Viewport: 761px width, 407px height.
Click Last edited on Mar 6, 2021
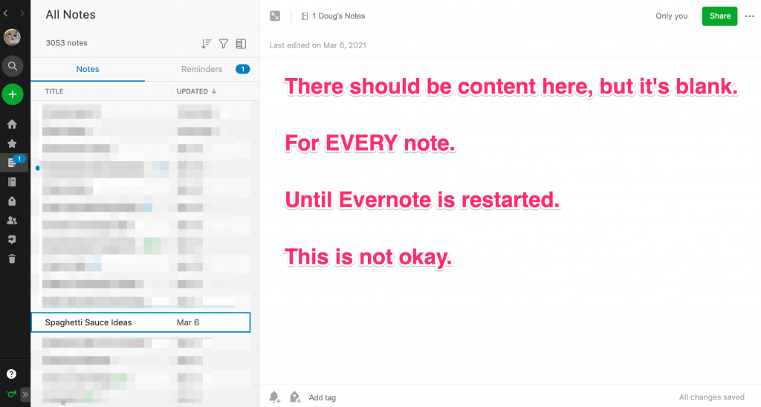click(x=318, y=45)
